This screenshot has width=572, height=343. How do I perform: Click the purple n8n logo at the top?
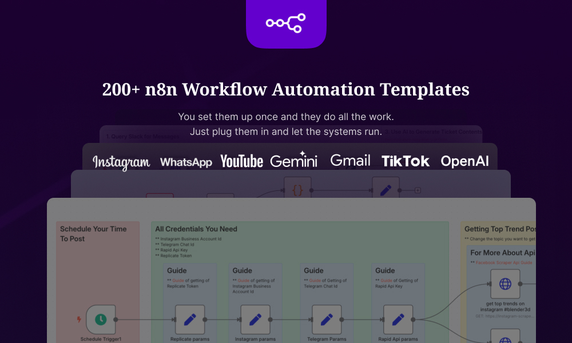(x=286, y=24)
